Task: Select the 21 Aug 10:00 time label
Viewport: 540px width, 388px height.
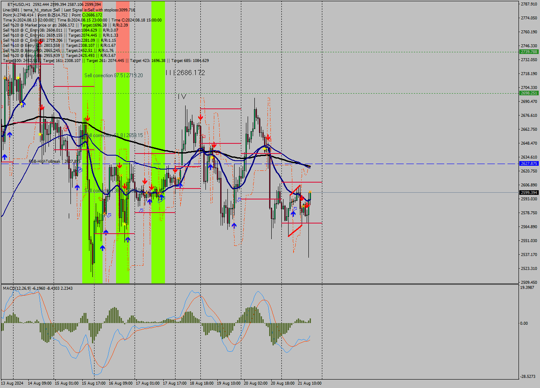Action: (310, 383)
